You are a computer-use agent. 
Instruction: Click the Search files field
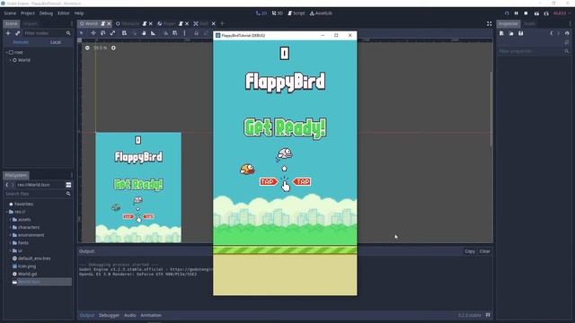tap(38, 194)
